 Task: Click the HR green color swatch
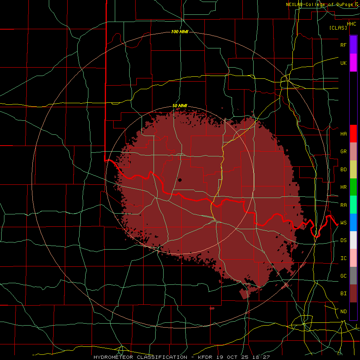[x=353, y=187]
